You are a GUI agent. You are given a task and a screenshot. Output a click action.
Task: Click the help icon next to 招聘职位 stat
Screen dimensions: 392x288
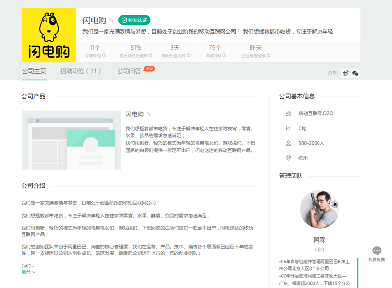coord(104,55)
